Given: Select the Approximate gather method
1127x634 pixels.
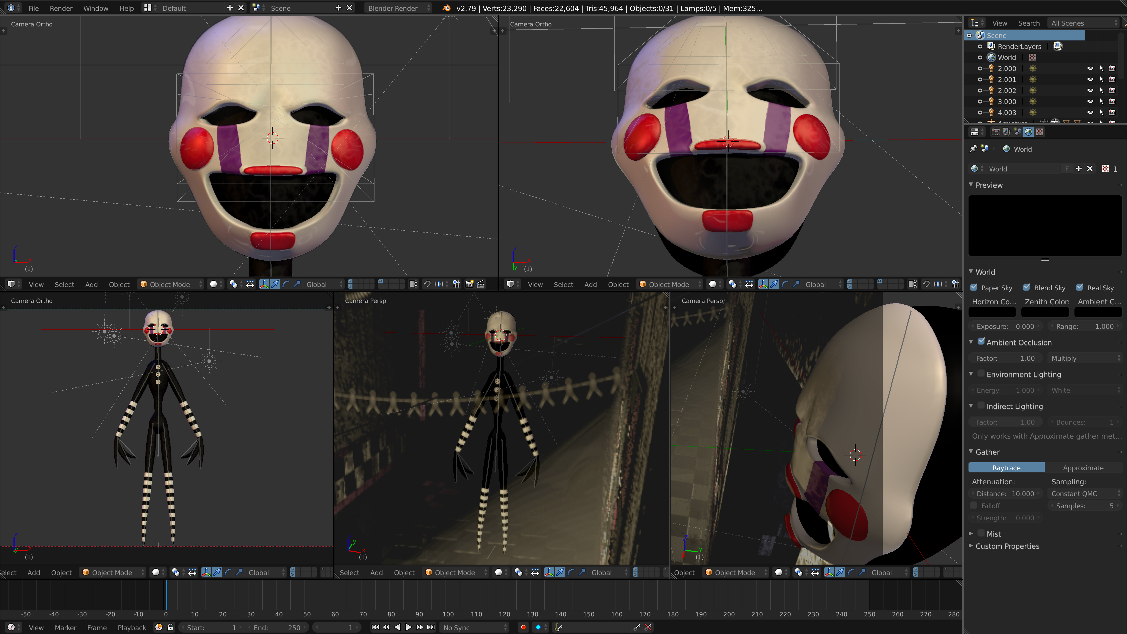Looking at the screenshot, I should click(1083, 467).
